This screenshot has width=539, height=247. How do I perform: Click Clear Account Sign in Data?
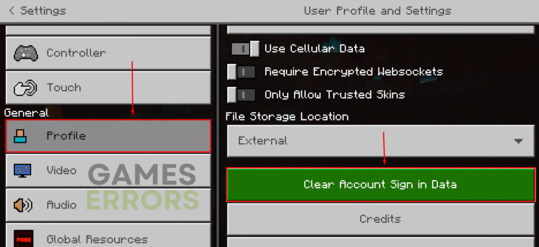point(381,184)
